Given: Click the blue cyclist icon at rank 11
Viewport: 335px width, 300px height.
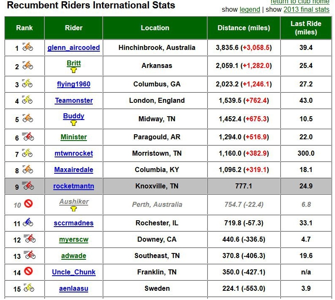Looking at the screenshot, I should pyautogui.click(x=28, y=222).
